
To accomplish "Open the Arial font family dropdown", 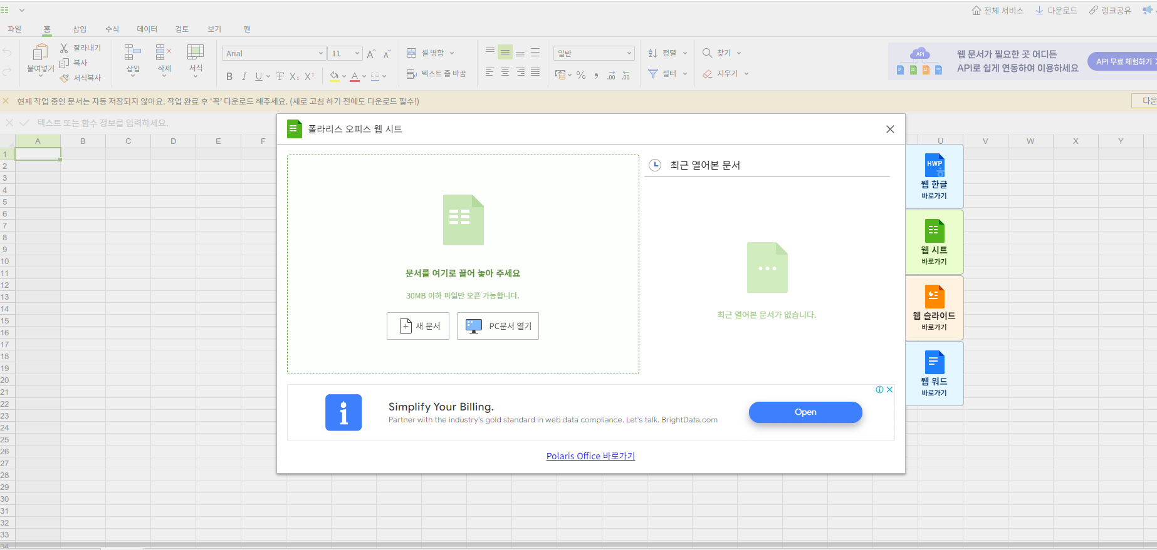I will click(x=274, y=53).
